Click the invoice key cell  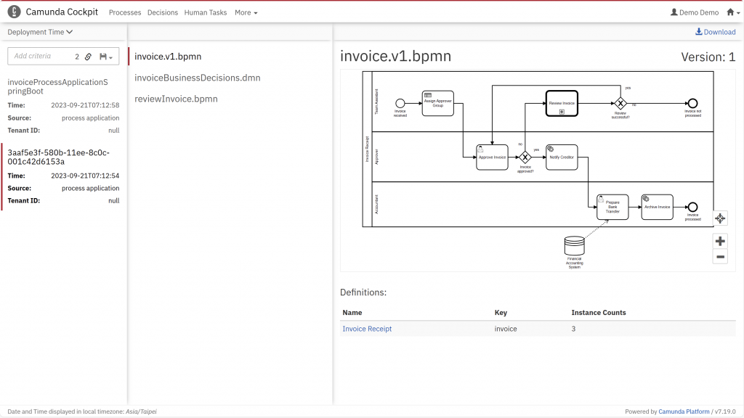tap(506, 329)
